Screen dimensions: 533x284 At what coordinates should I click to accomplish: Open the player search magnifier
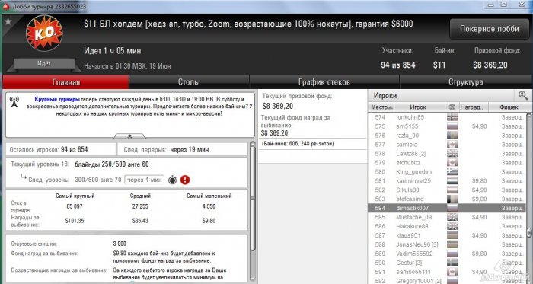pyautogui.click(x=523, y=95)
